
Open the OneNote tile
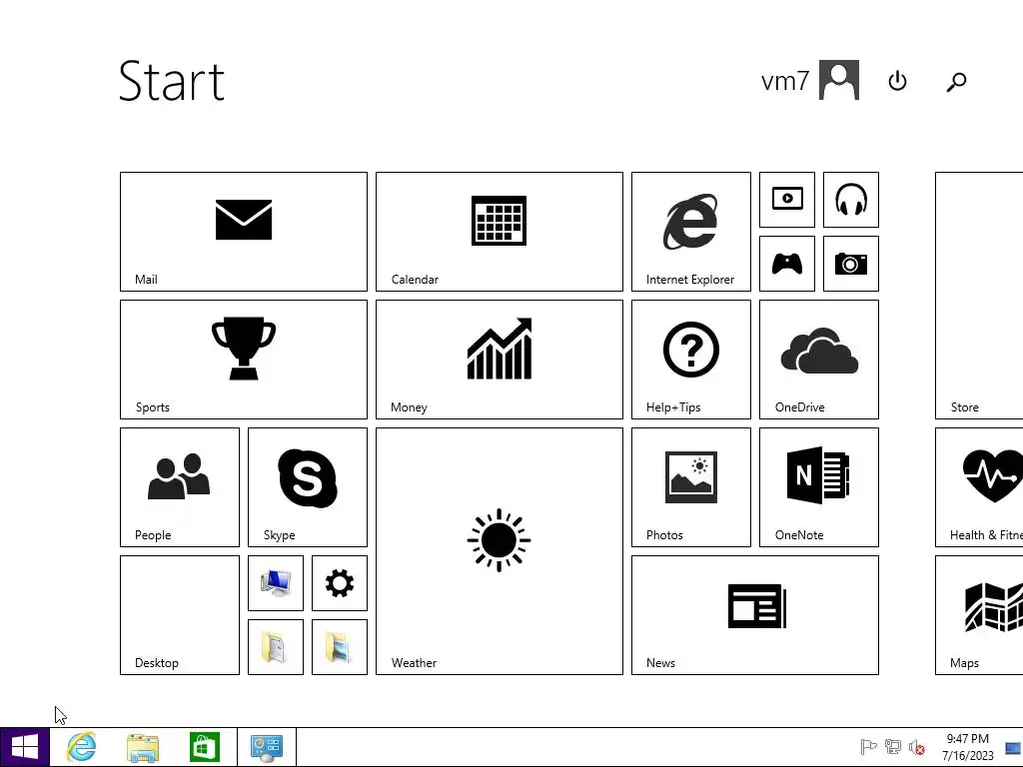click(819, 487)
